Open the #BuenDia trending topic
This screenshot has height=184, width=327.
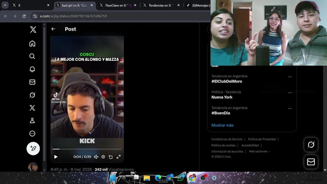[x=221, y=113]
